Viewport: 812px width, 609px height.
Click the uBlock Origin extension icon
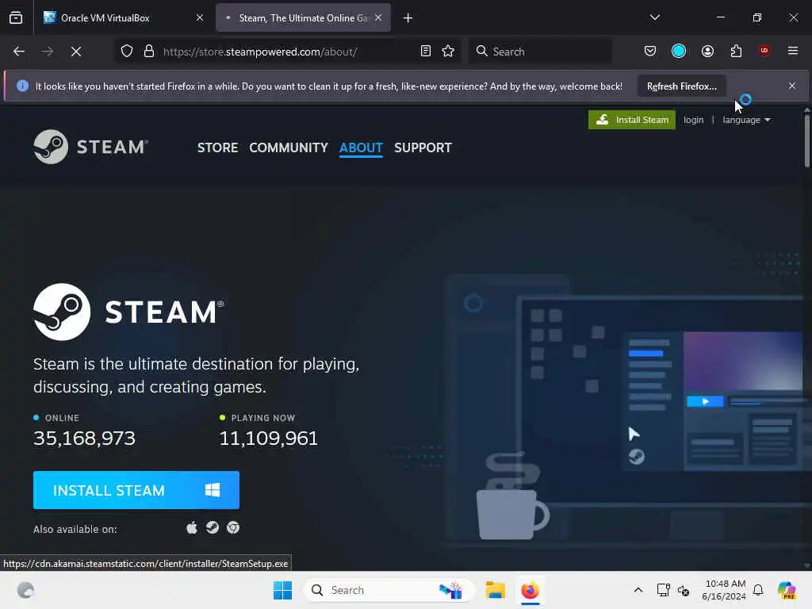[x=764, y=51]
